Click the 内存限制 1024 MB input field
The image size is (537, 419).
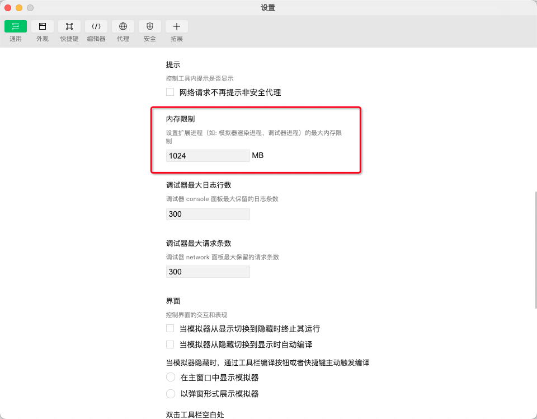(x=208, y=156)
